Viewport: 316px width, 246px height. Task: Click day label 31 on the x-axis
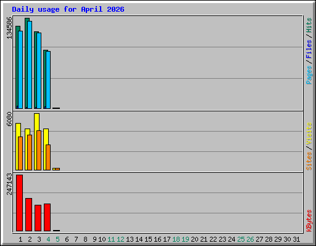click(x=296, y=239)
